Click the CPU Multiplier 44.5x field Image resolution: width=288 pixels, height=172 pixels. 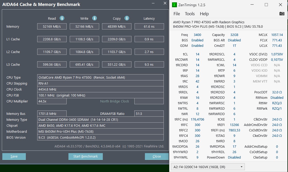pyautogui.click(x=52, y=101)
